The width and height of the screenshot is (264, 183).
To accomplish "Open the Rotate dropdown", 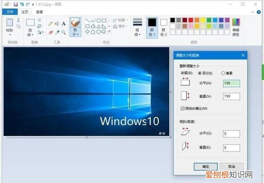I will point(40,32).
